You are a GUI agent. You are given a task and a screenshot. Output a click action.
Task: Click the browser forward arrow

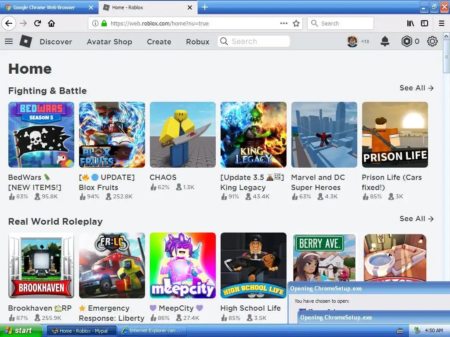(23, 23)
